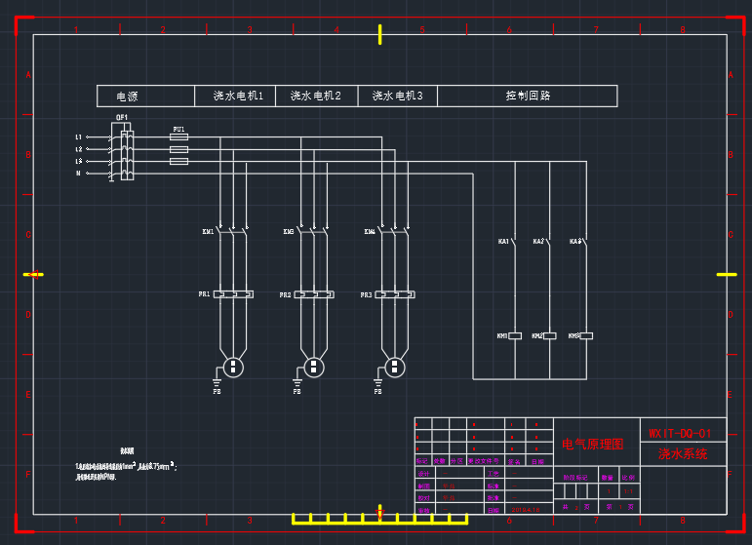This screenshot has height=545, width=752.
Task: Click the FR1 thermal relay symbol
Action: [x=233, y=293]
